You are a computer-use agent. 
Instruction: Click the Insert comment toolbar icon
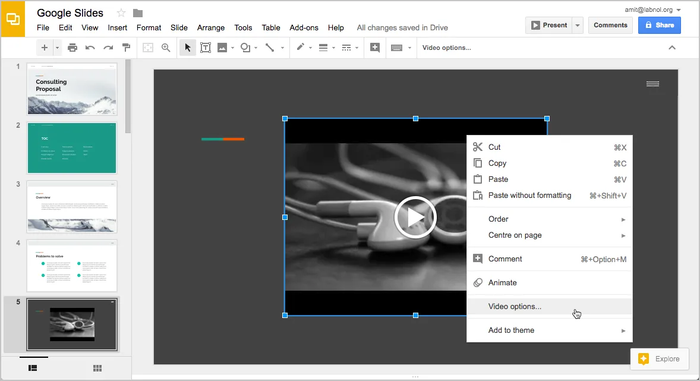374,48
